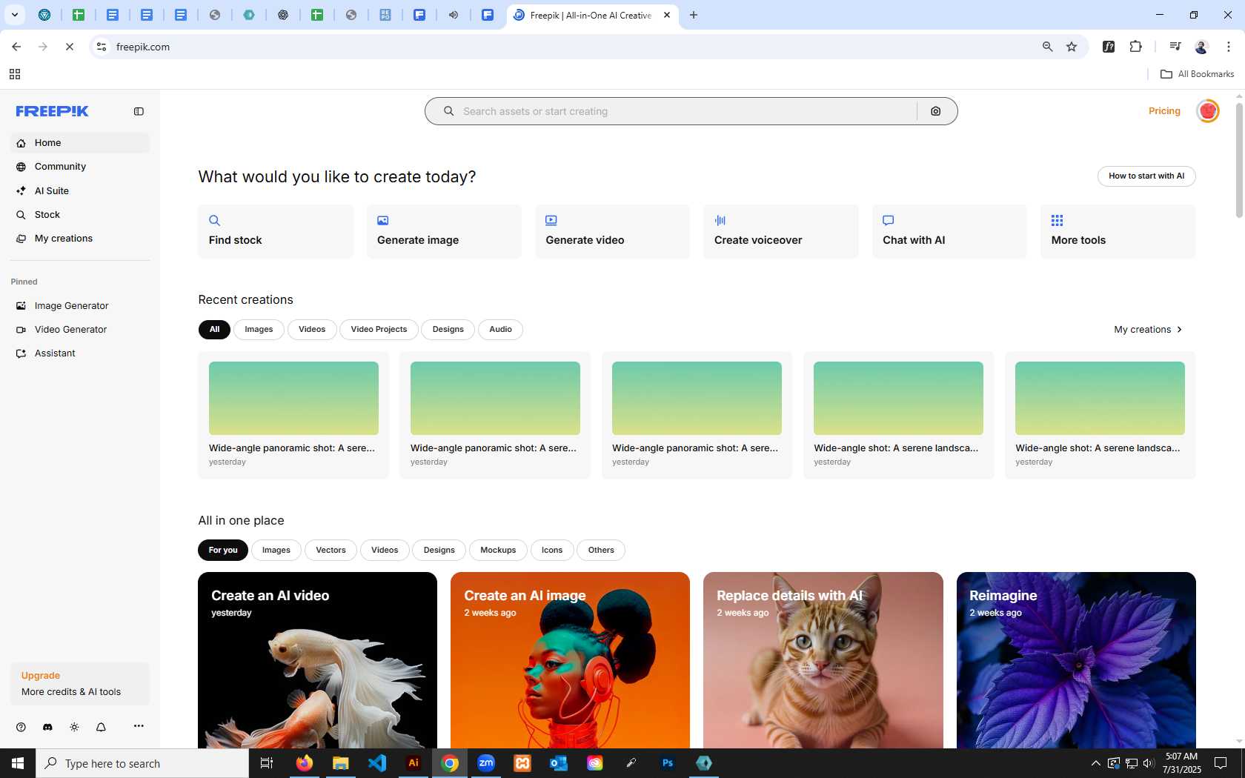The image size is (1245, 778).
Task: Open pinned Assistant
Action: point(80,353)
